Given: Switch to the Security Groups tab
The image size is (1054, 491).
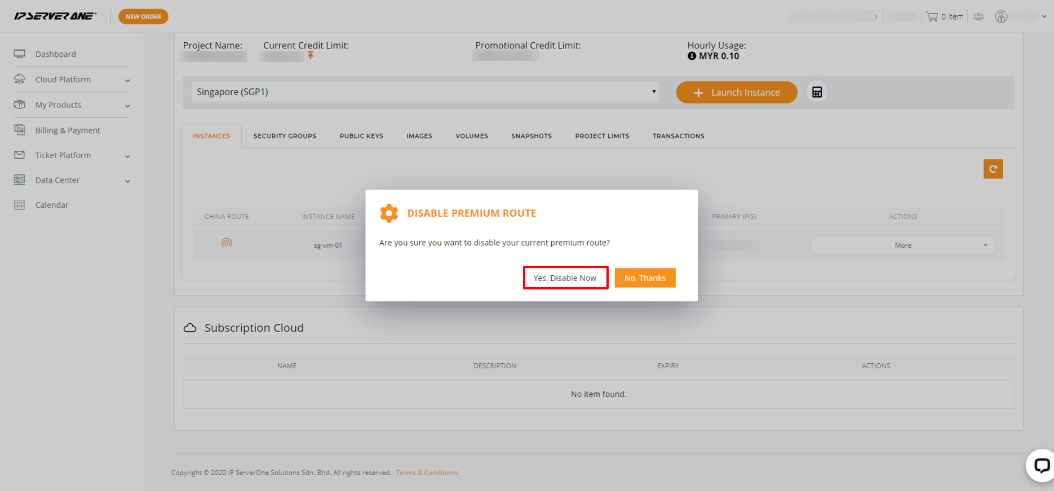Looking at the screenshot, I should [285, 136].
